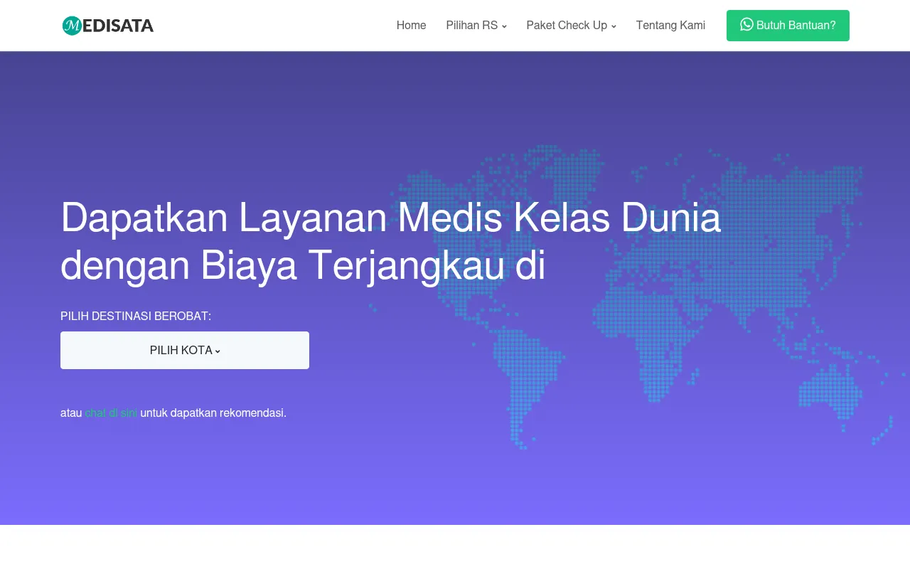
Task: Open the PILIH KOTA city dropdown
Action: 185,350
